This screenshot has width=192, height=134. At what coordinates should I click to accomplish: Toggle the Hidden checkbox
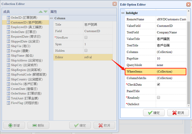pos(86,51)
